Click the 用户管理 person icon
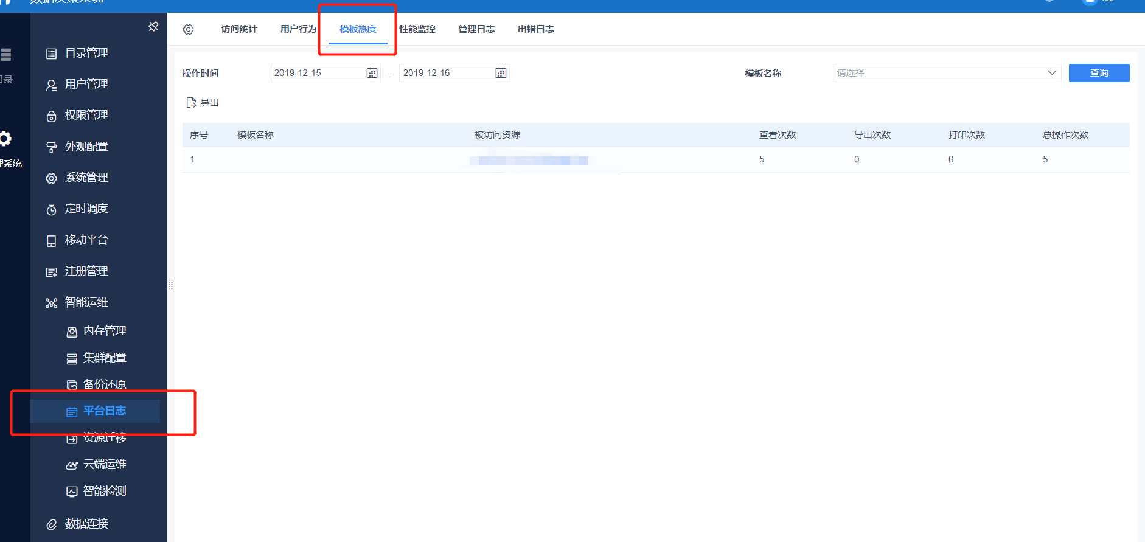This screenshot has width=1145, height=542. 52,85
